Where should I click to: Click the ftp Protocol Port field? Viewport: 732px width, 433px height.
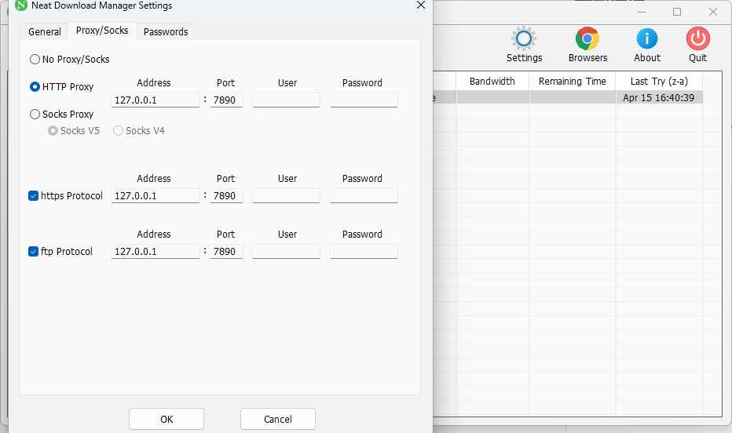(226, 252)
